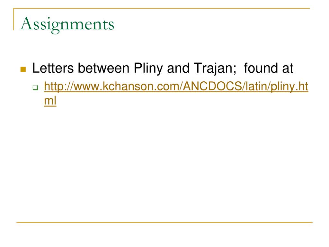329x247 pixels.
Task: Click the words "found at"
Action: (x=269, y=68)
